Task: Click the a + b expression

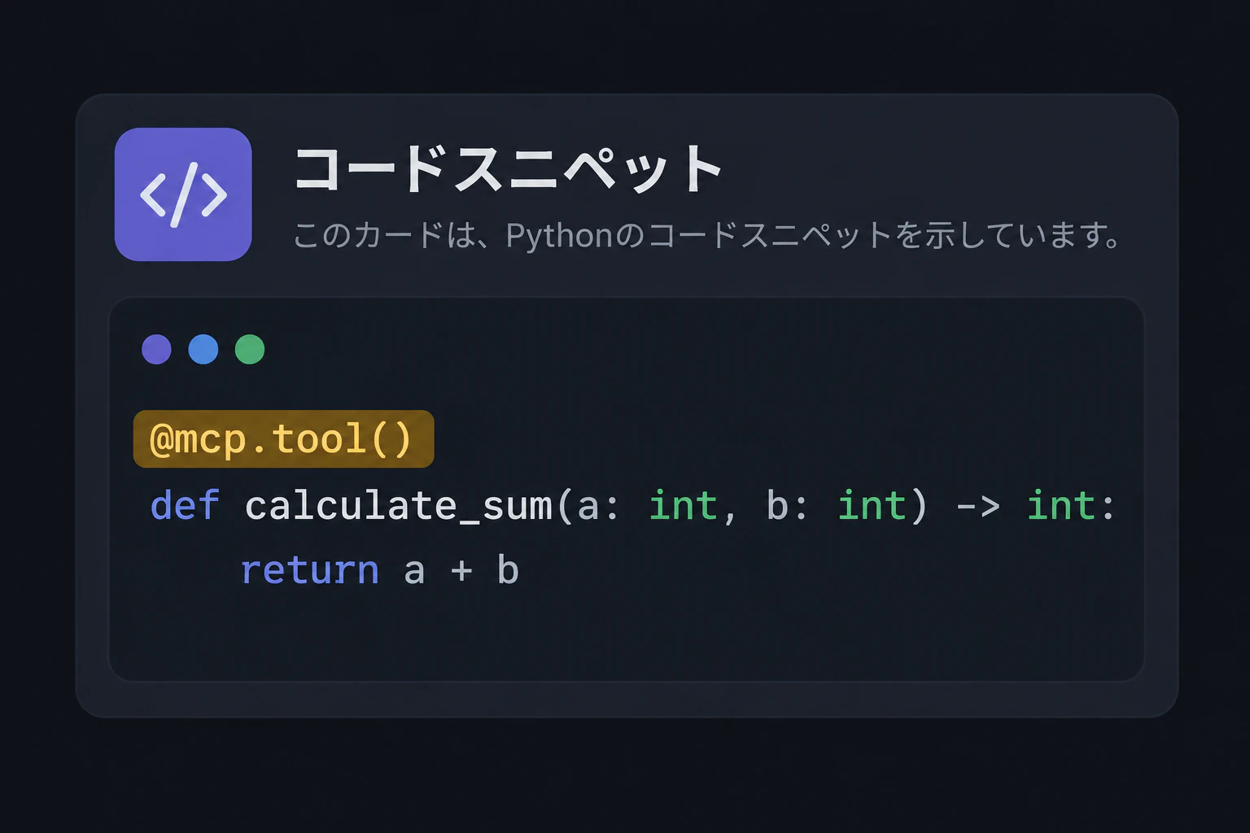Action: pos(461,570)
